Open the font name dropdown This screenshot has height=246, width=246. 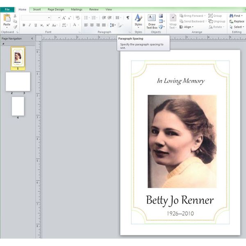49,18
